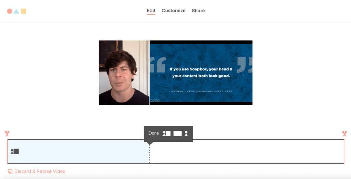Image resolution: width=351 pixels, height=179 pixels.
Task: Click the Soapbox shapes logo
Action: pyautogui.click(x=16, y=11)
